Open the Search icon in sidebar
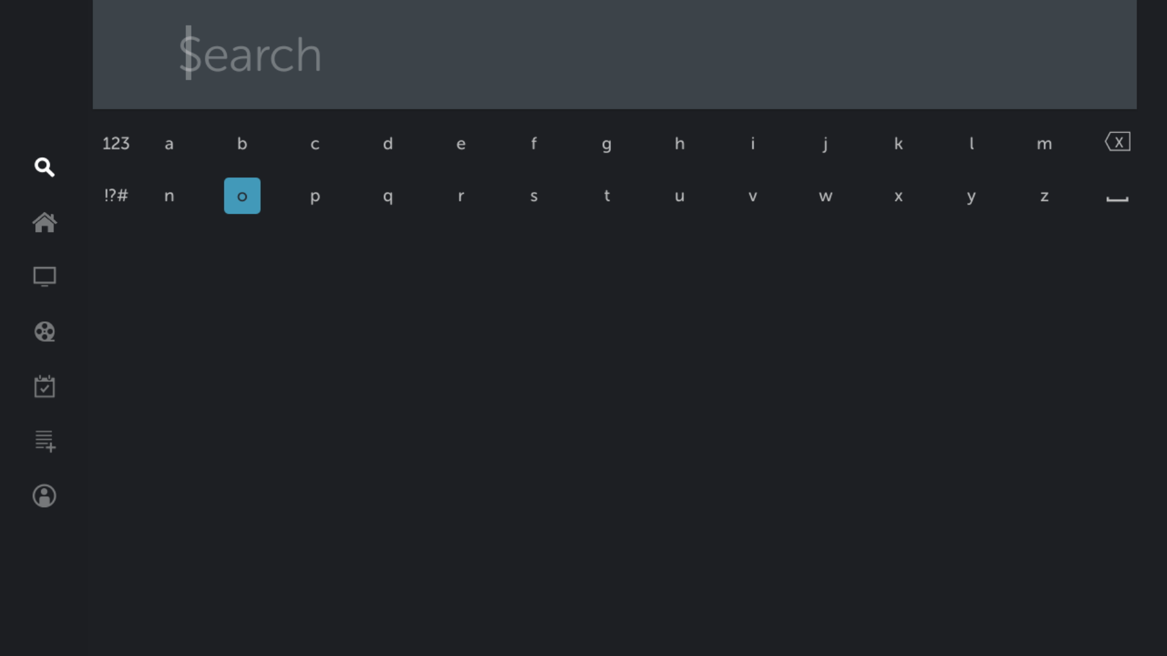The image size is (1167, 656). coord(44,167)
